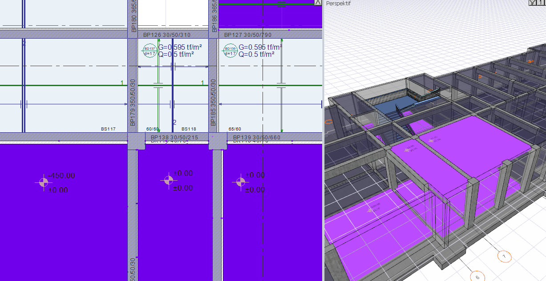Click the rightmost ±0.00 elevation marker symbol
Screen dimensions: 546x281
coord(240,182)
